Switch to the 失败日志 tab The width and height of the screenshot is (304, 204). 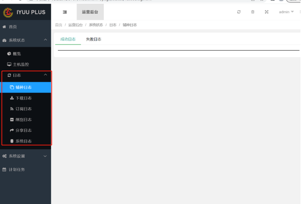(93, 39)
